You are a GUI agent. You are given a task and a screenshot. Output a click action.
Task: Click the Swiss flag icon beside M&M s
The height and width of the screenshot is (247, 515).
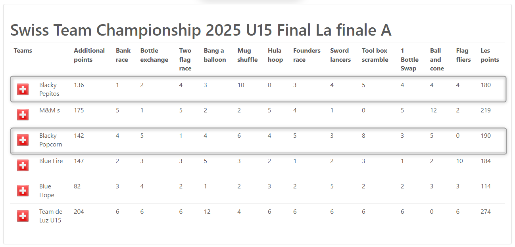click(x=23, y=115)
